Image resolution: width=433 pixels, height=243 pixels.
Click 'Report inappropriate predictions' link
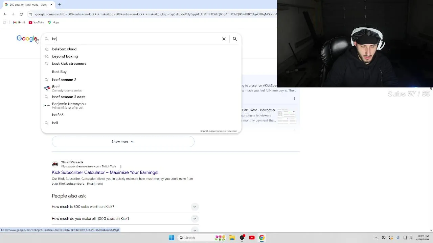click(x=219, y=131)
